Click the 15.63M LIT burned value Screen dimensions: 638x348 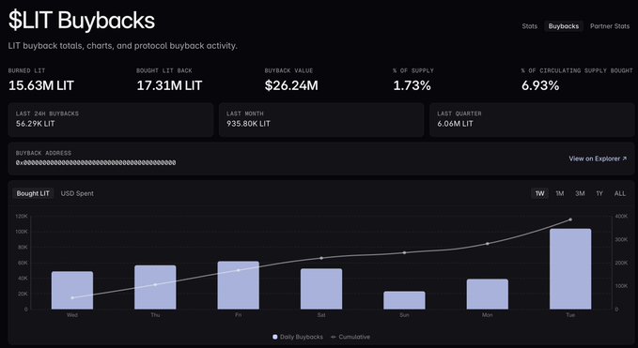pyautogui.click(x=41, y=85)
